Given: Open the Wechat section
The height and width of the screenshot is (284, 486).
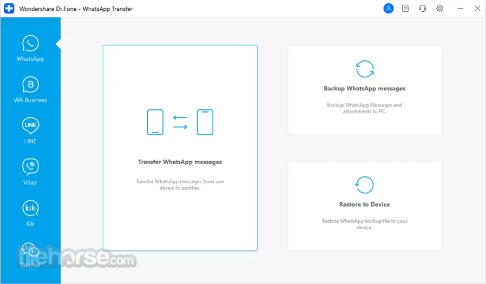Looking at the screenshot, I should pyautogui.click(x=30, y=255).
